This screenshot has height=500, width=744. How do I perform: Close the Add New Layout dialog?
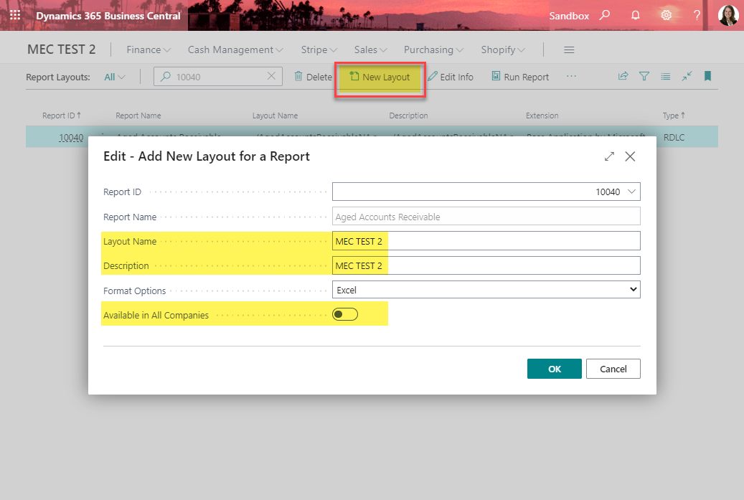(x=630, y=156)
